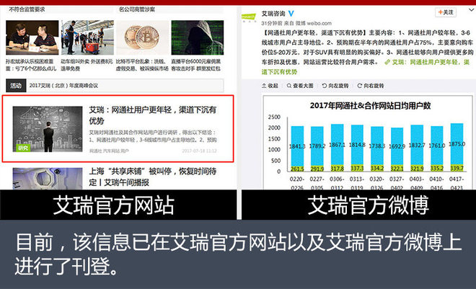The image size is (476, 289).
Task: Click 收起 to collapse the image
Action: (x=270, y=86)
